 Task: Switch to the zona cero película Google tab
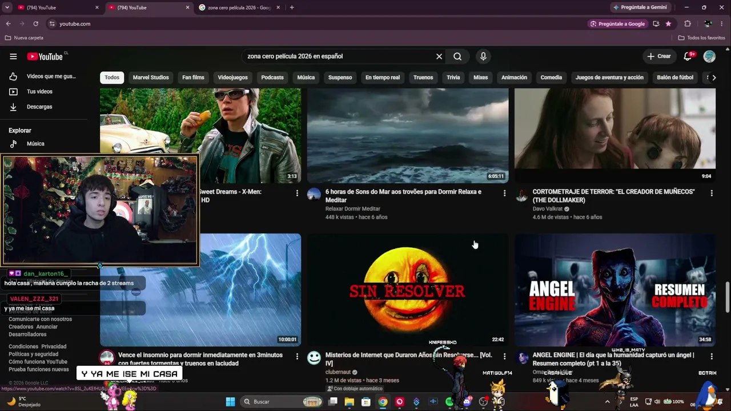(x=239, y=7)
